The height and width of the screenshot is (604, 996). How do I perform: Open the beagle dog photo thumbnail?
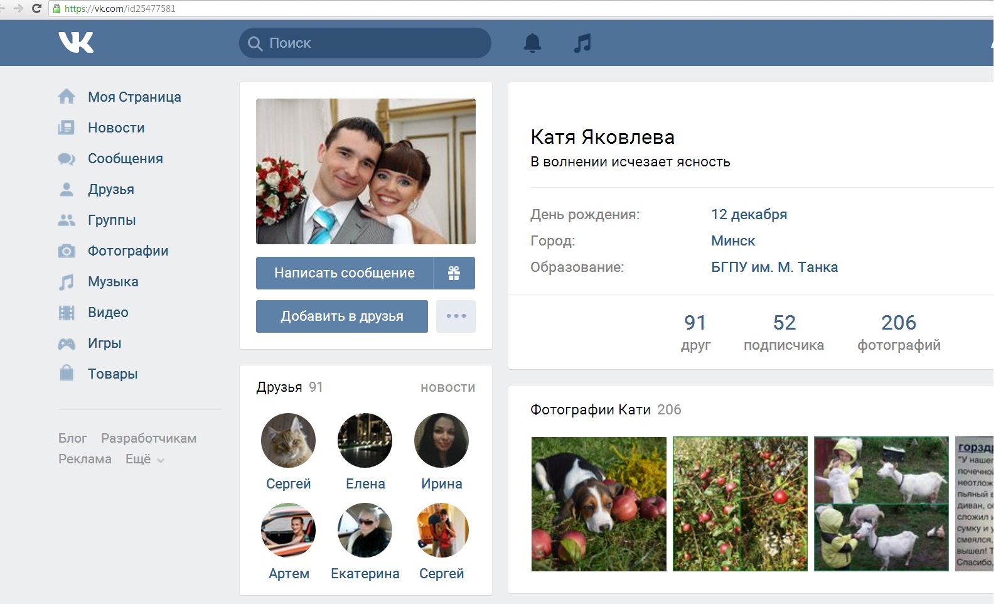[598, 504]
